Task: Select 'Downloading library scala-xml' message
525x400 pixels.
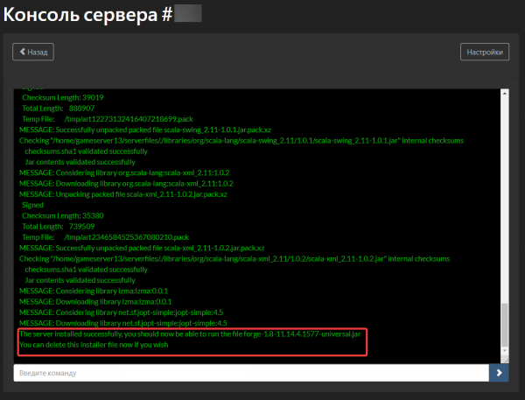Action: click(126, 184)
